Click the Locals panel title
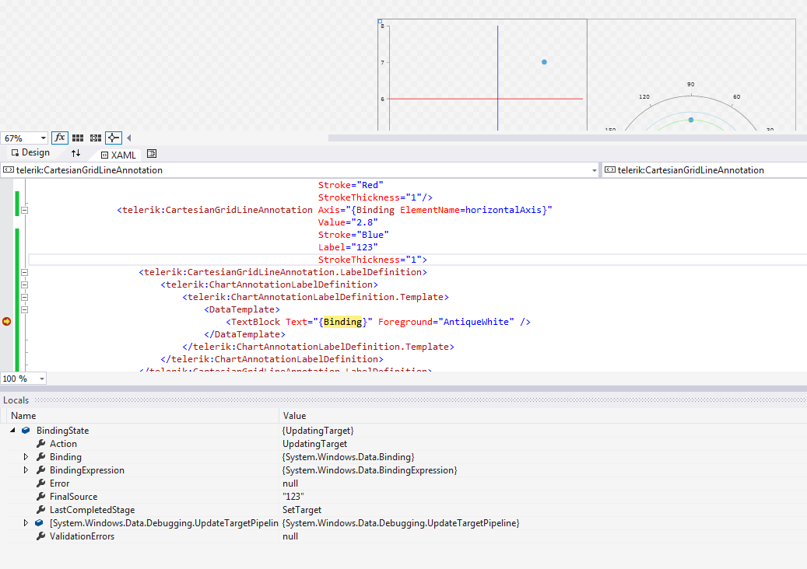The height and width of the screenshot is (569, 807). click(16, 400)
